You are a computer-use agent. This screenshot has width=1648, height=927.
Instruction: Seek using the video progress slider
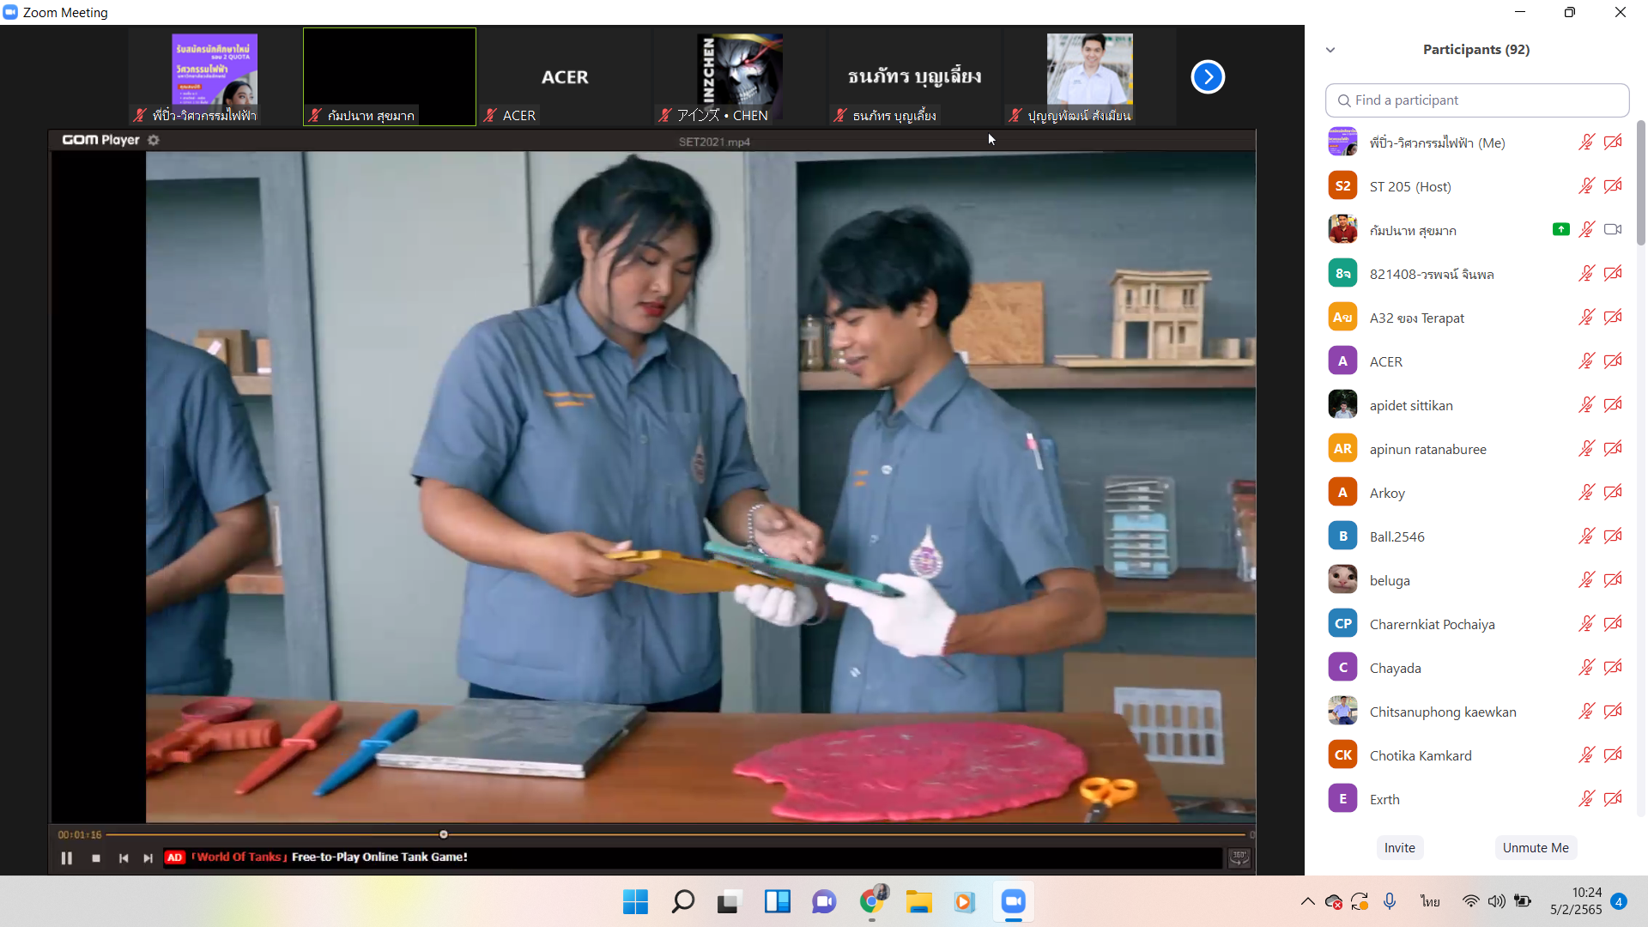click(444, 834)
